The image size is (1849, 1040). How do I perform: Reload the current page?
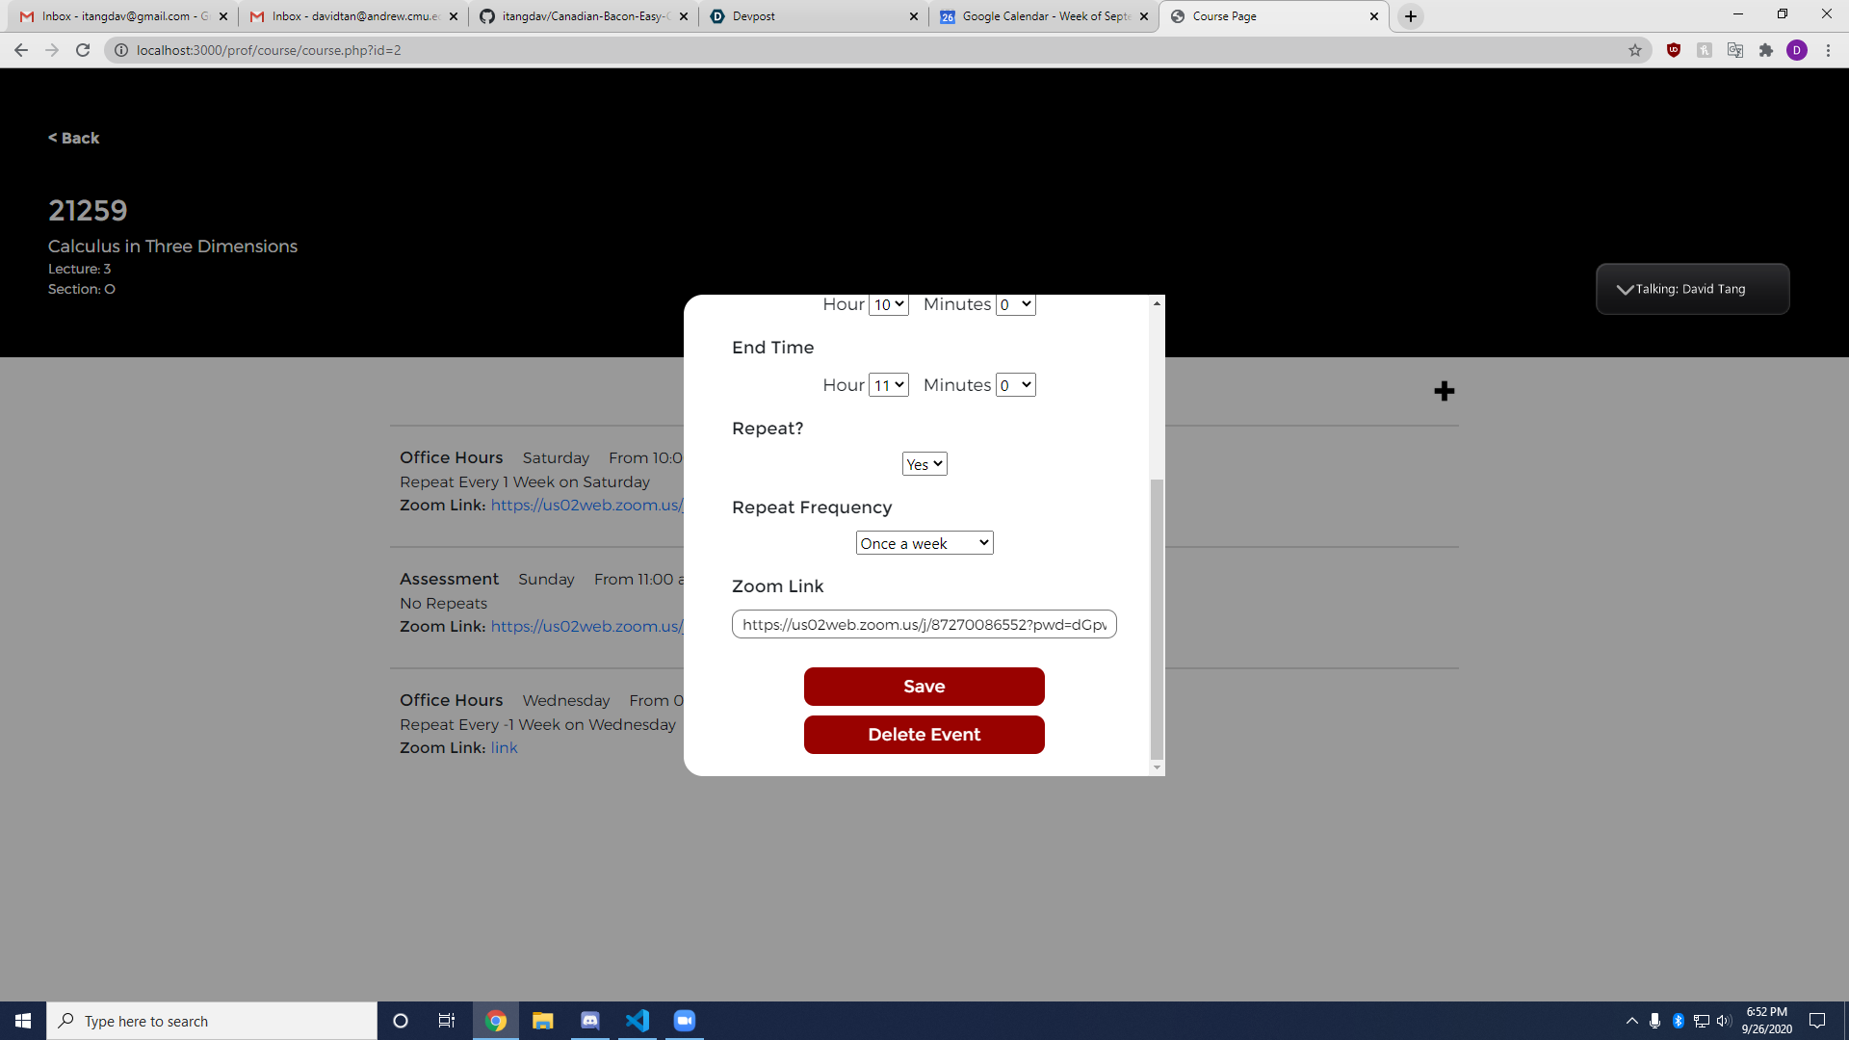83,50
